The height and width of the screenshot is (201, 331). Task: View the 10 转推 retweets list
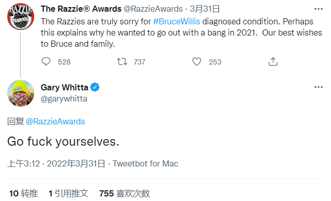tap(23, 193)
